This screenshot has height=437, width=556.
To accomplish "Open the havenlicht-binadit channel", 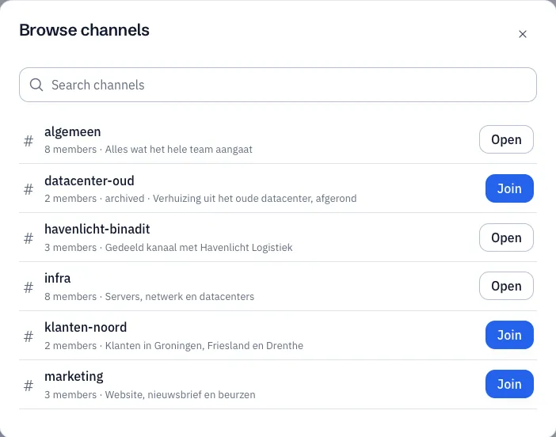I will tap(506, 237).
